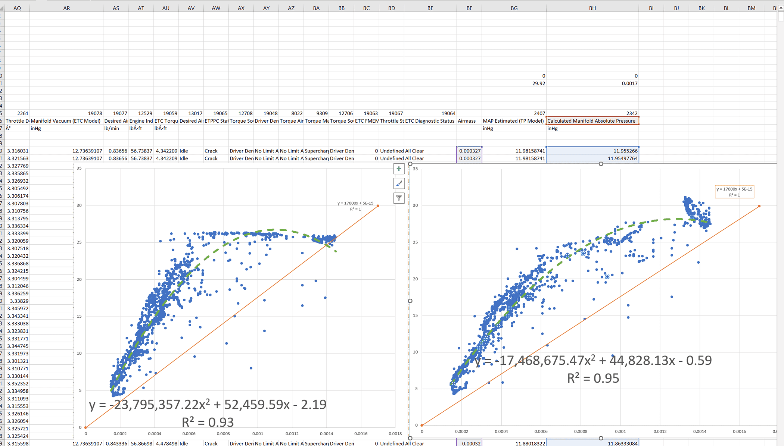The width and height of the screenshot is (784, 446).
Task: Select the cell with value 3.316031
Action: [x=17, y=151]
